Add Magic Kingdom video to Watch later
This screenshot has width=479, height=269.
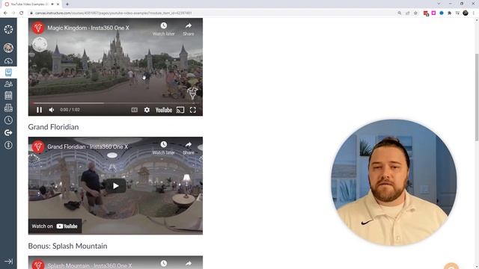click(x=164, y=29)
